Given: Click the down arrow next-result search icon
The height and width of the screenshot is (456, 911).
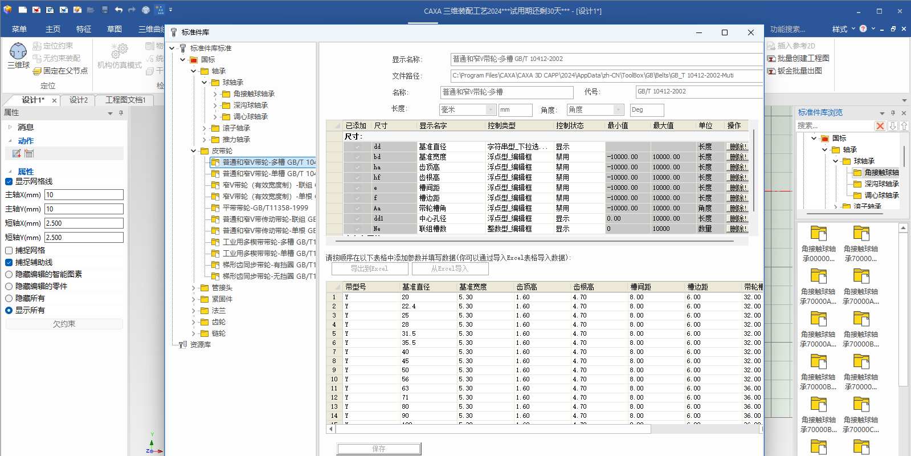Looking at the screenshot, I should (x=893, y=126).
